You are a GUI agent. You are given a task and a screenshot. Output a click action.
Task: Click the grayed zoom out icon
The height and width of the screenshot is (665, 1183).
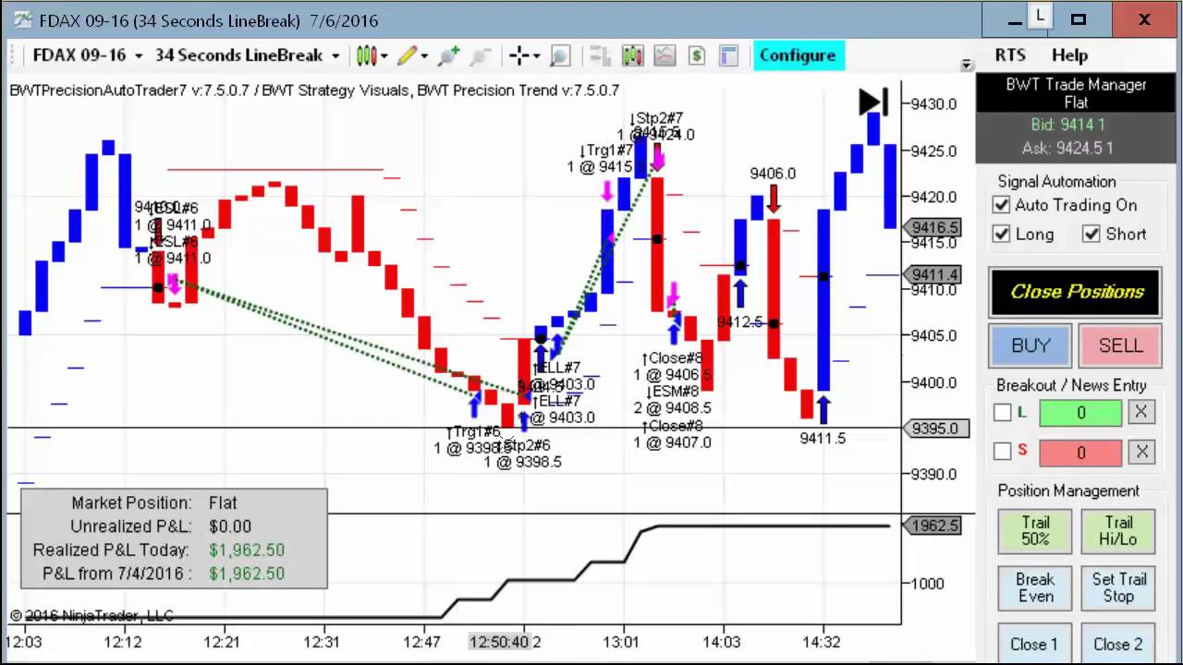480,55
